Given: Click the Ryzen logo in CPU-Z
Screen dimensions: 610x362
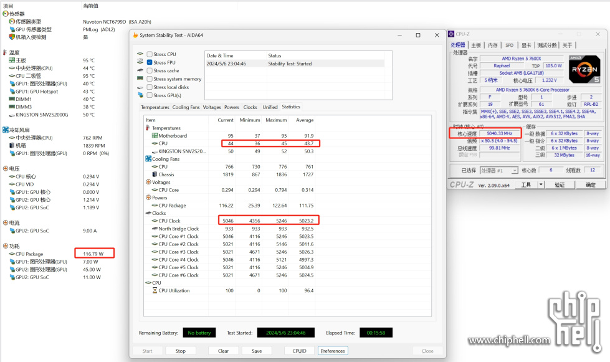Looking at the screenshot, I should [584, 69].
